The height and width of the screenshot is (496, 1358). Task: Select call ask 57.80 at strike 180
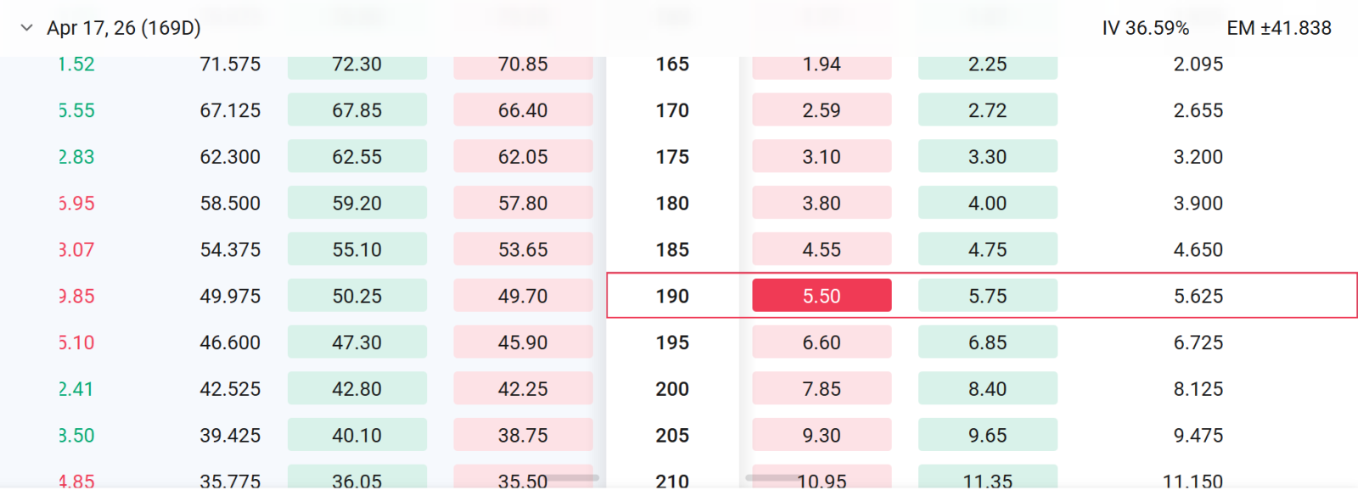coord(523,203)
